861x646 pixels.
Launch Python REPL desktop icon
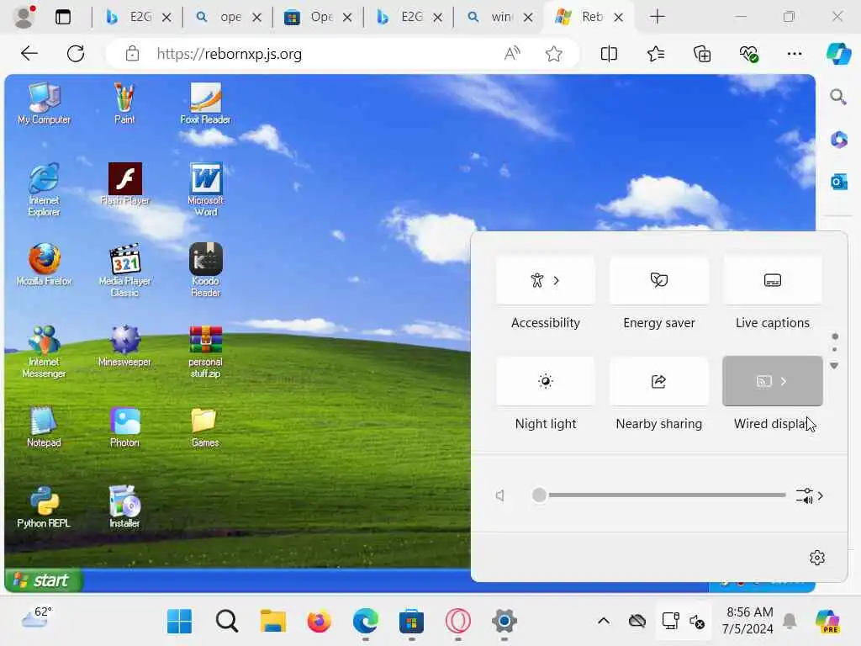tap(44, 507)
